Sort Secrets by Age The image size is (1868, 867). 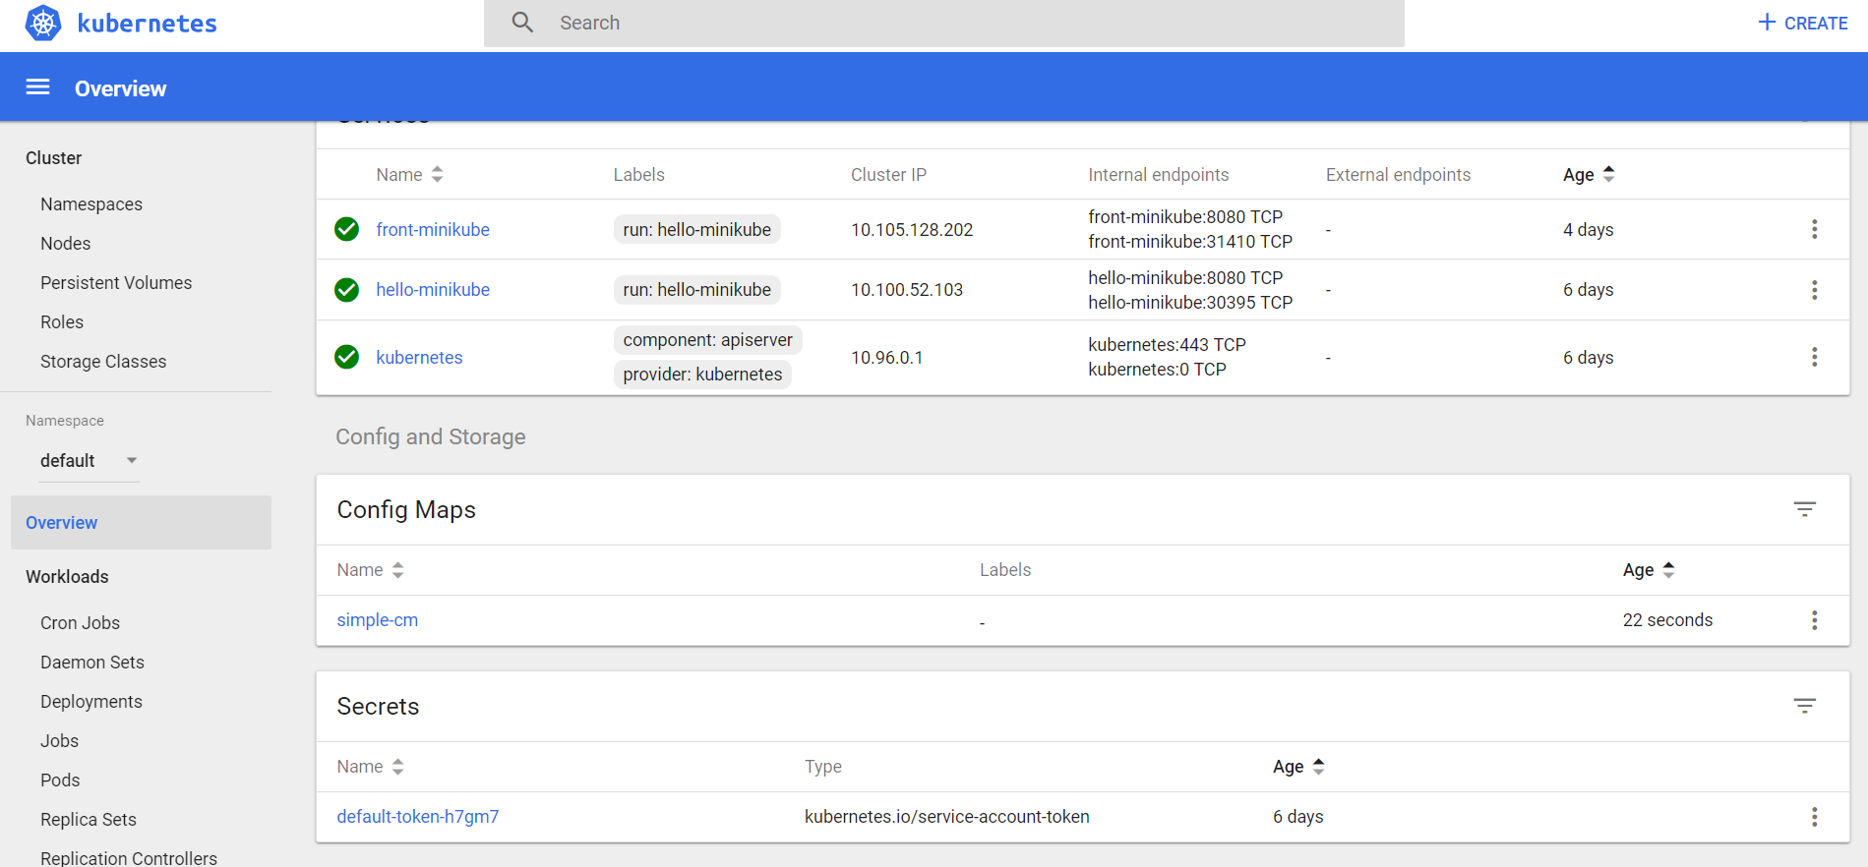click(x=1298, y=766)
